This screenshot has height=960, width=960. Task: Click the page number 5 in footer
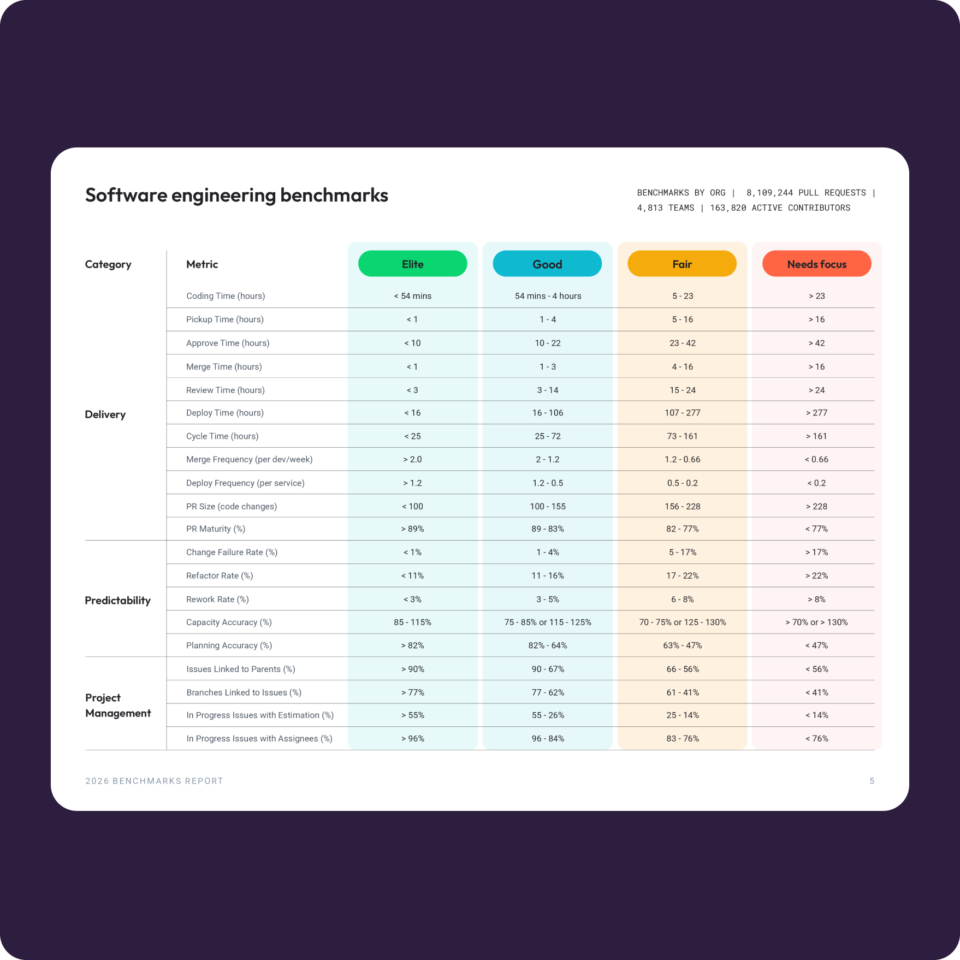pyautogui.click(x=872, y=781)
